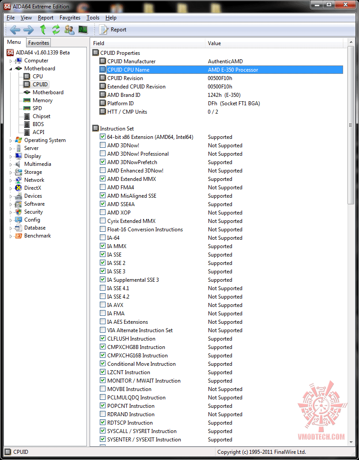Image resolution: width=359 pixels, height=460 pixels.
Task: Select the Memory module icon in tree
Action: tap(27, 100)
